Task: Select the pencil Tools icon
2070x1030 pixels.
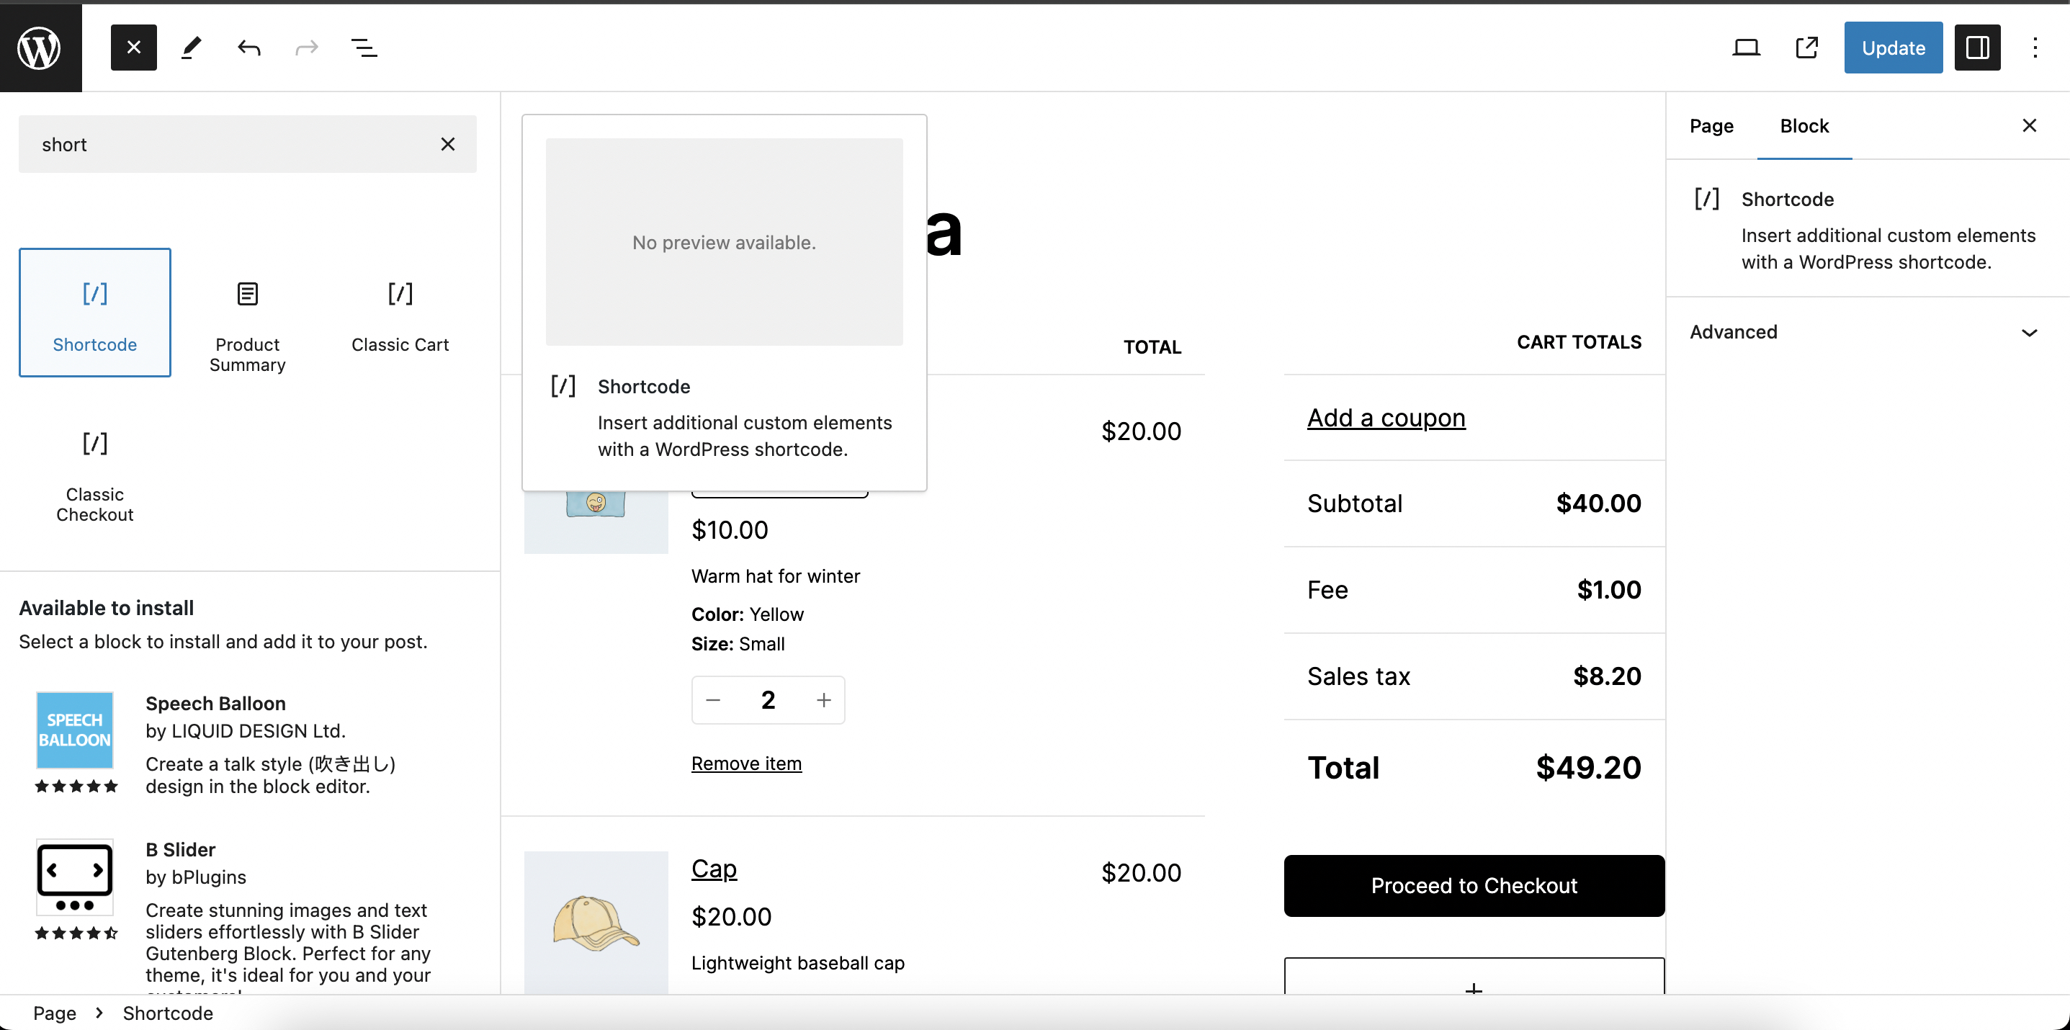Action: tap(192, 48)
